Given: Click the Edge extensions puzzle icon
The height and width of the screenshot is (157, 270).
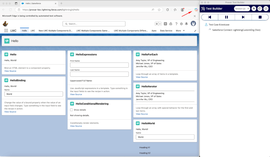Looking at the screenshot, I should click(x=167, y=10).
